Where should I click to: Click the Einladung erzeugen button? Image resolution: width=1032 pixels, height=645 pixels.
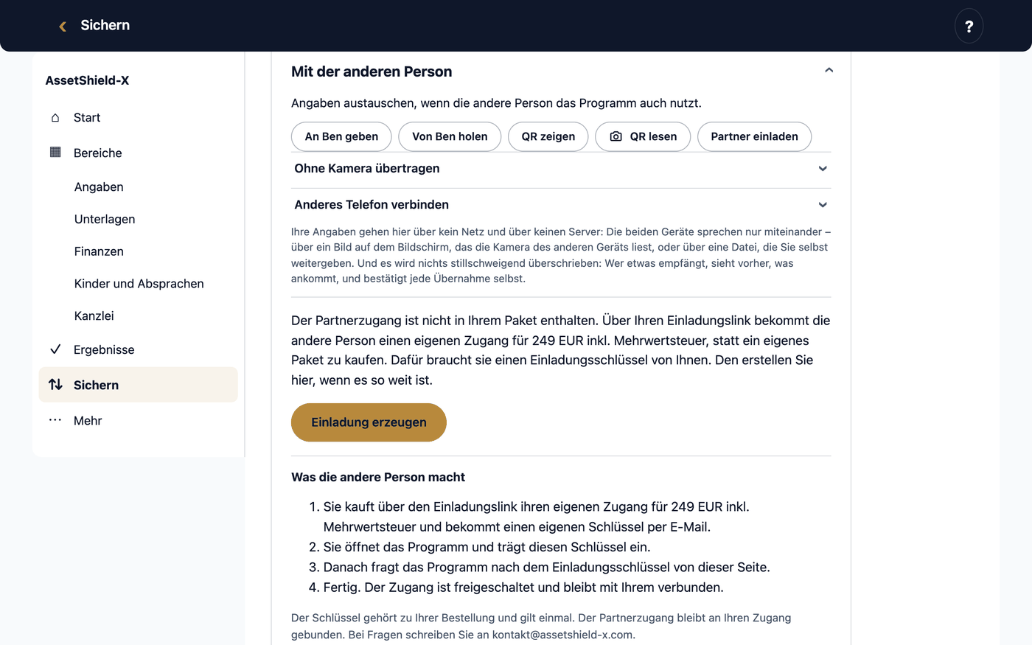[x=369, y=422]
